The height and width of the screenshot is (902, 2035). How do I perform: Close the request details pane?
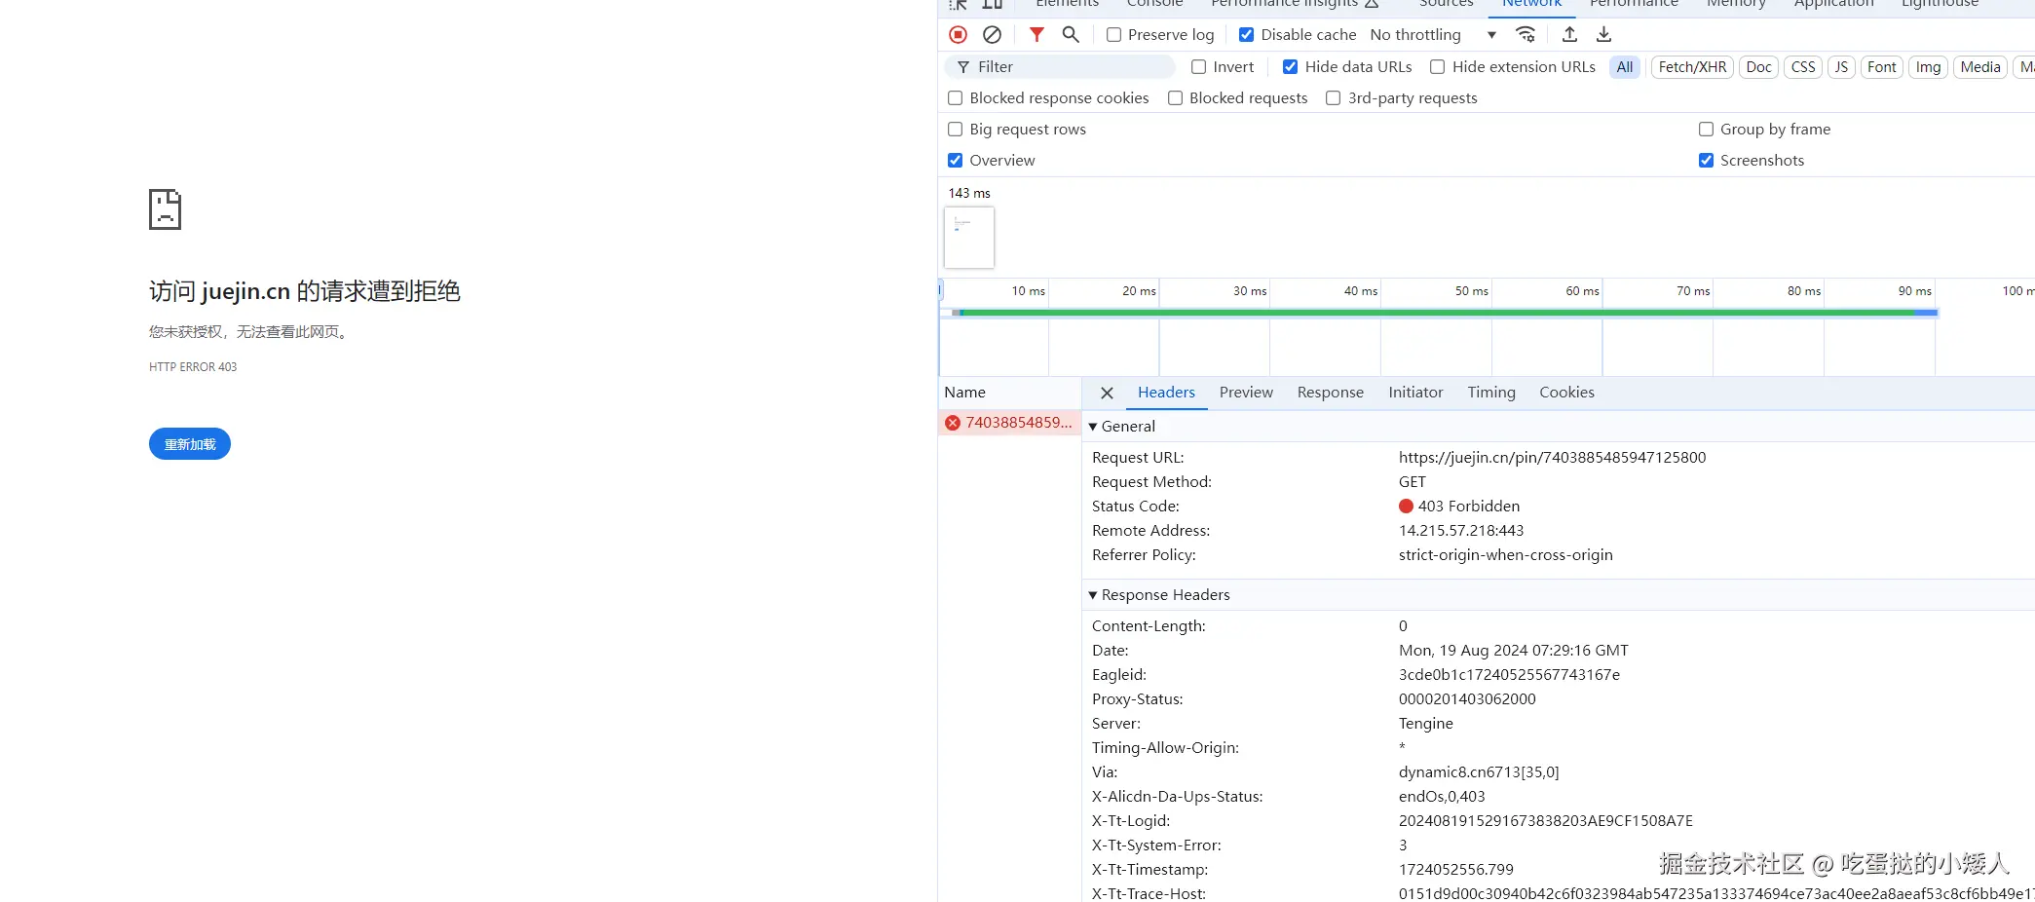pyautogui.click(x=1107, y=394)
